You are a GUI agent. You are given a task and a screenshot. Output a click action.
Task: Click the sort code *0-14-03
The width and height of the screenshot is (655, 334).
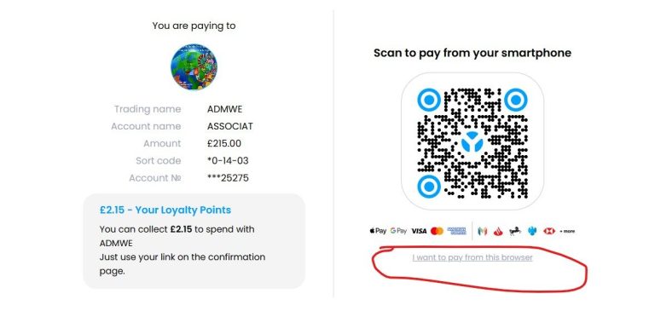(228, 161)
